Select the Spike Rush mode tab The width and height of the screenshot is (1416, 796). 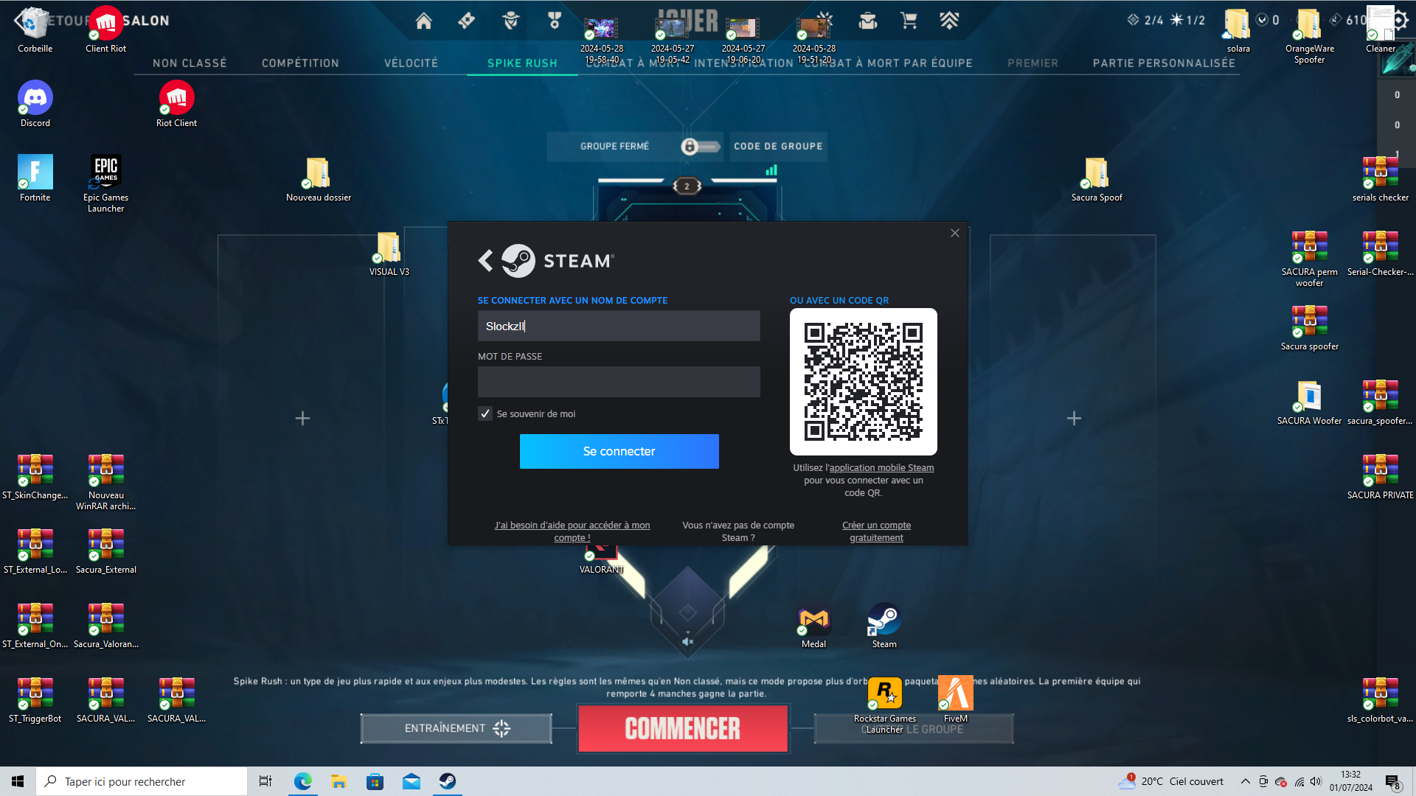pyautogui.click(x=522, y=63)
